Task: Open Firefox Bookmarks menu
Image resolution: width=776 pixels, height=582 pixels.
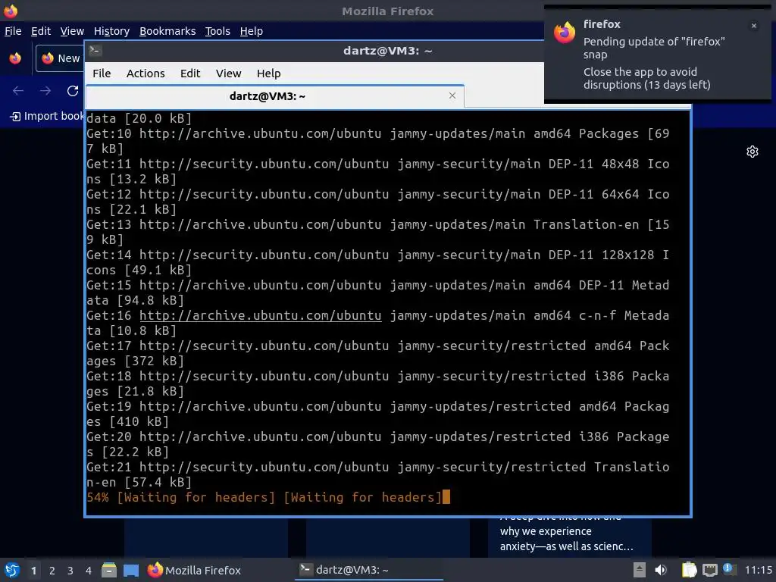Action: [167, 31]
